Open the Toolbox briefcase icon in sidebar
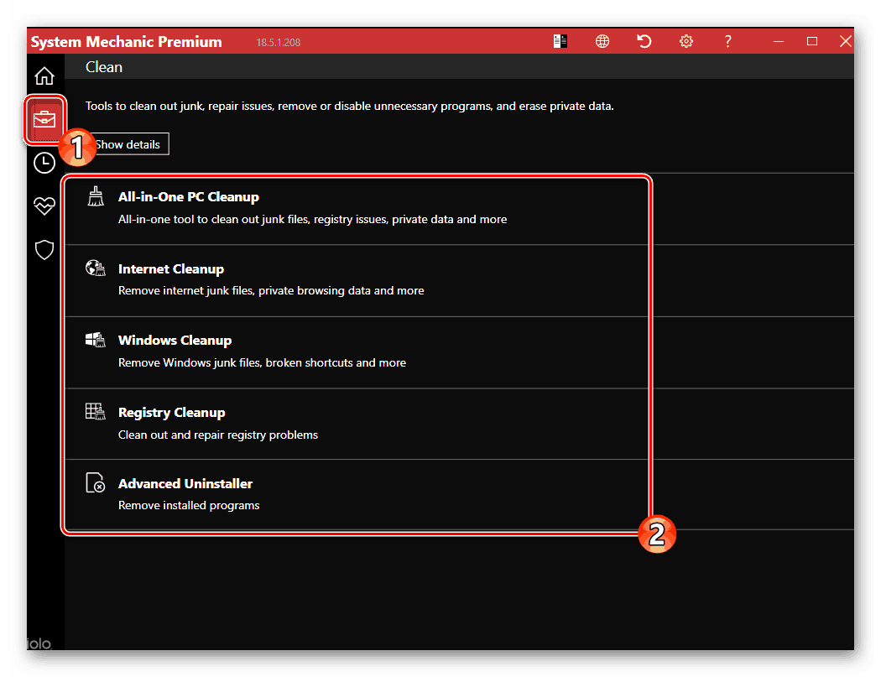 44,119
